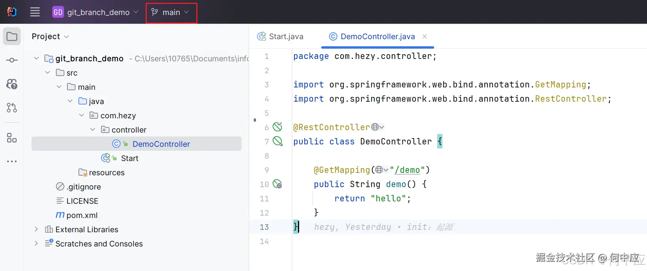This screenshot has height=271, width=647.
Task: Collapse the src folder
Action: pyautogui.click(x=47, y=73)
